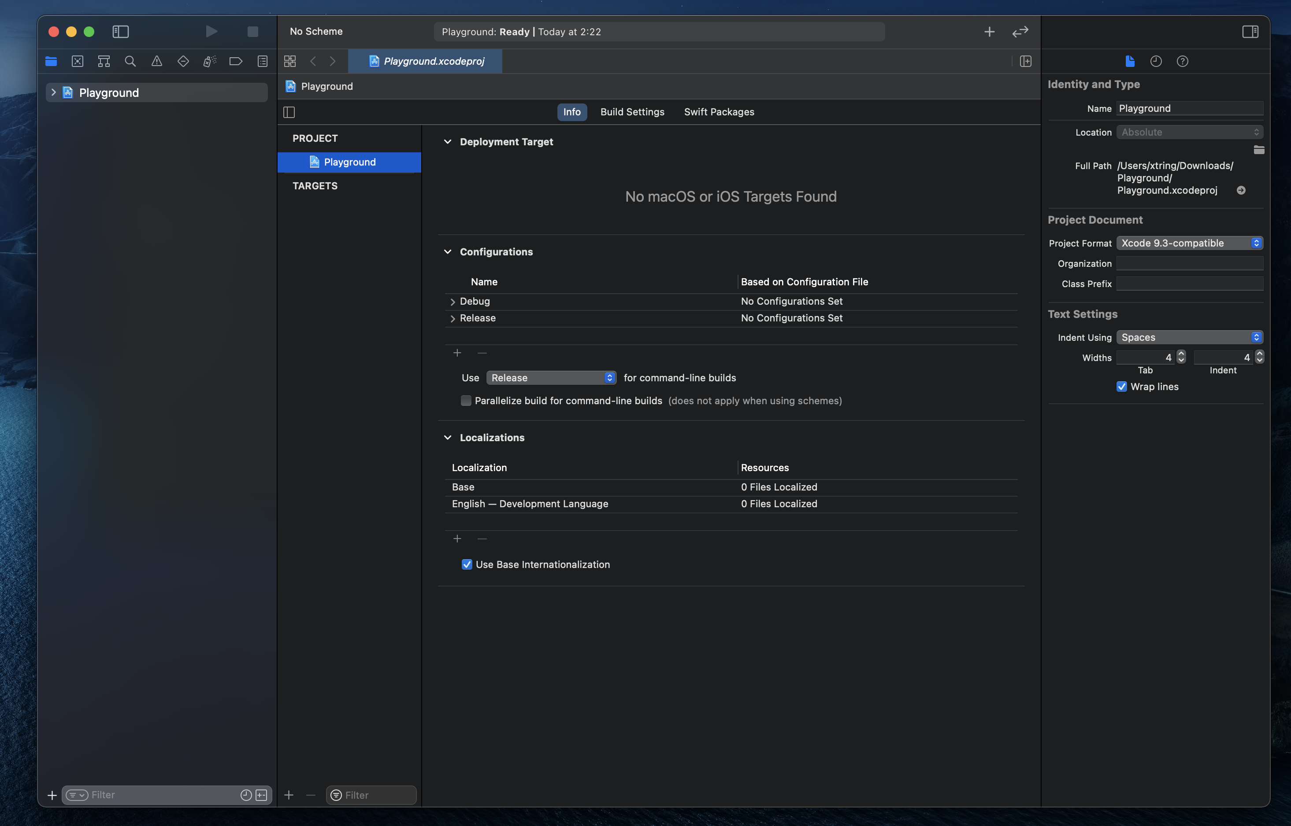The height and width of the screenshot is (826, 1291).
Task: Open the Breakpoint navigator icon
Action: [x=236, y=61]
